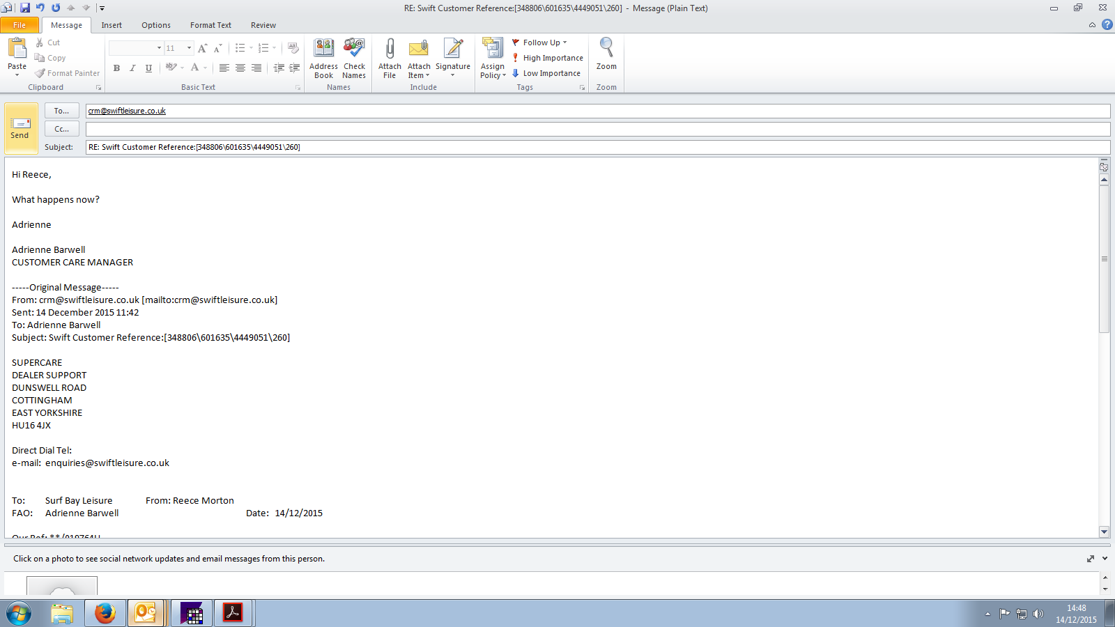1115x627 pixels.
Task: Open the font size dropdown
Action: (x=189, y=48)
